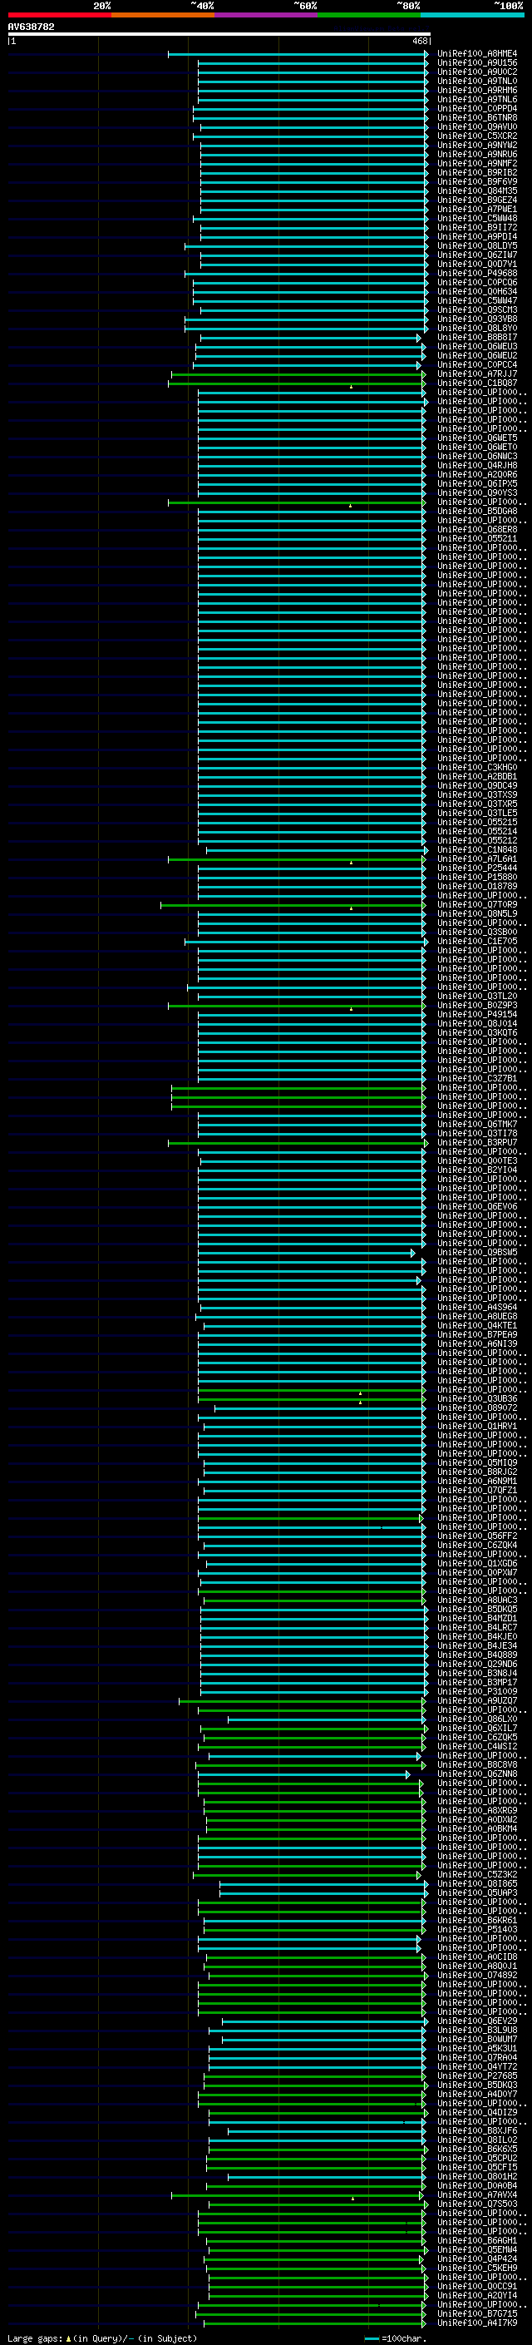This screenshot has height=2345, width=532.
Task: Select hit label UniRef100_P49688
Action: [476, 273]
